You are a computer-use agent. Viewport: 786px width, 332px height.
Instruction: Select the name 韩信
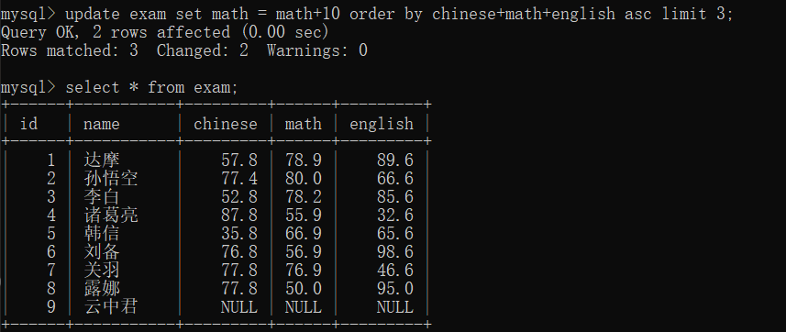coord(102,233)
